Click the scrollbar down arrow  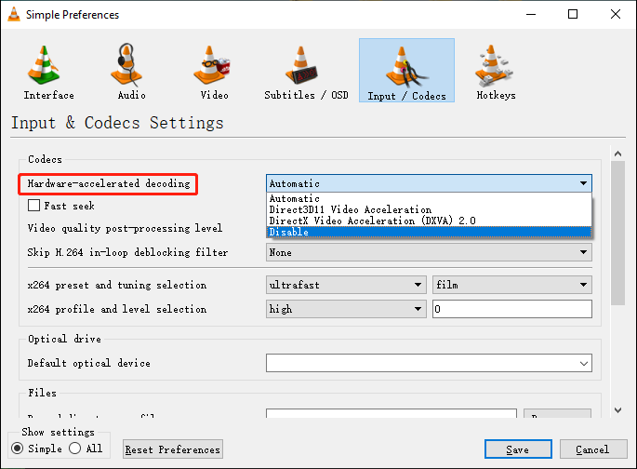[x=617, y=410]
